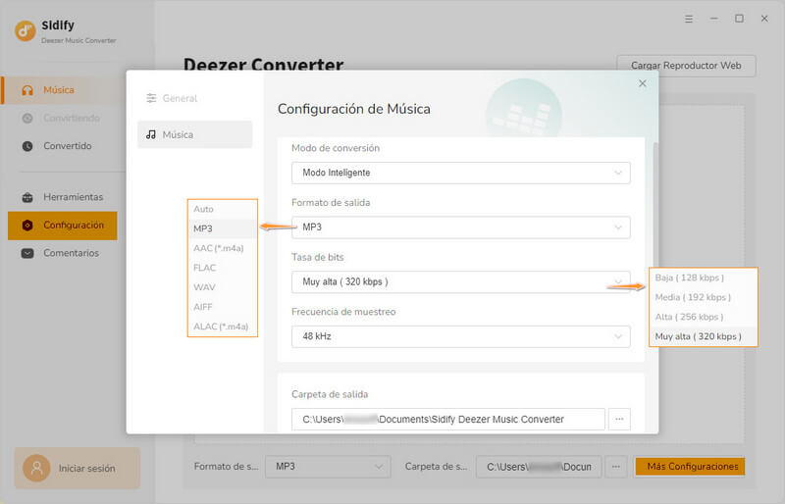Click the bottom bar output folder path field
785x504 pixels.
click(539, 467)
